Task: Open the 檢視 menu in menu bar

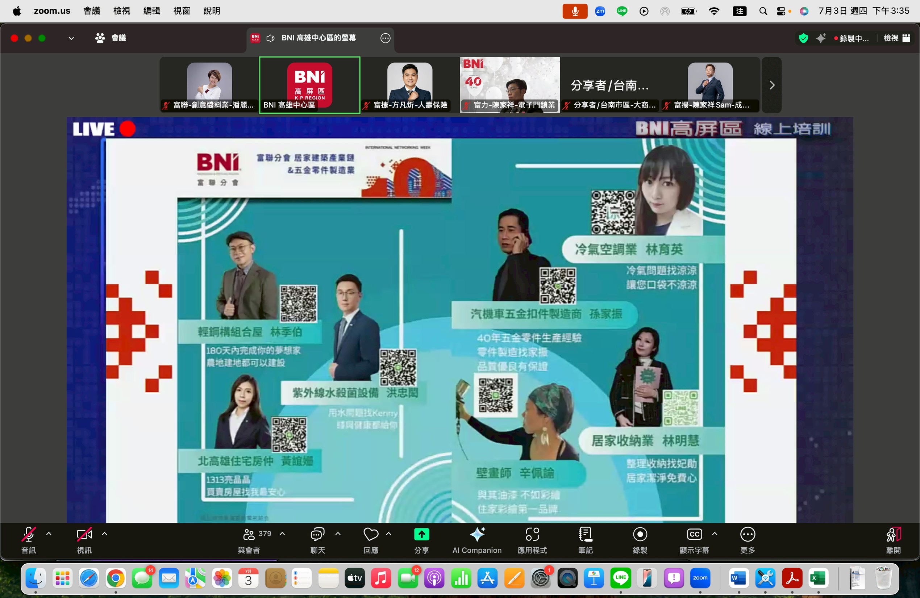Action: click(121, 11)
